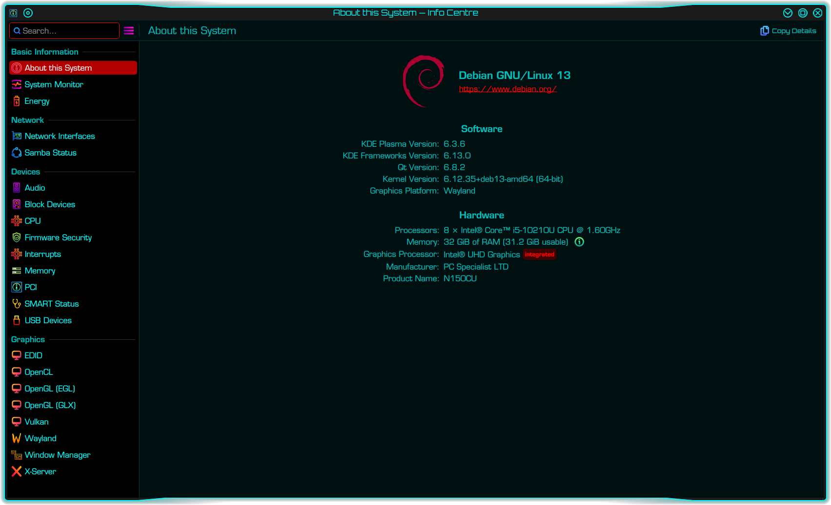Click the memory info circle icon
This screenshot has width=831, height=505.
579,242
